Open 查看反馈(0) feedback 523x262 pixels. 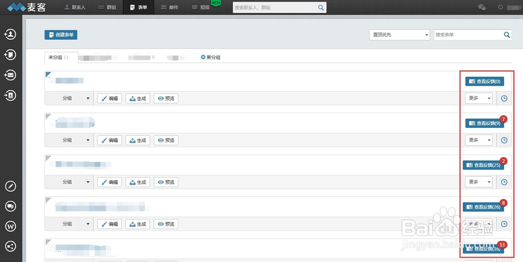click(x=485, y=81)
